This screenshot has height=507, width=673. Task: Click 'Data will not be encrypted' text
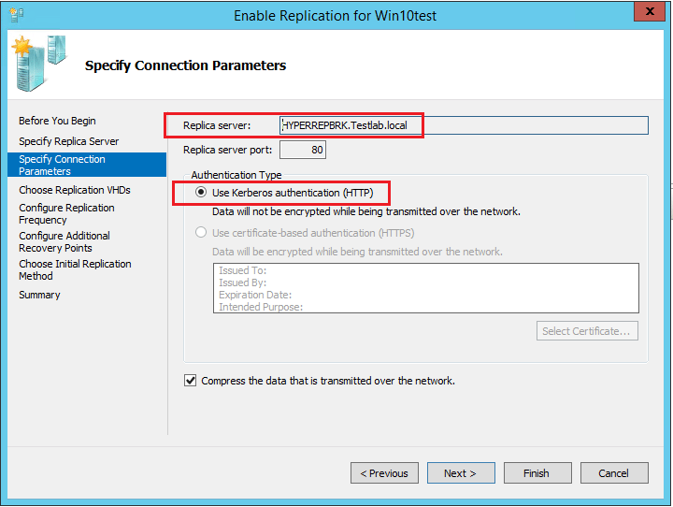(x=366, y=211)
